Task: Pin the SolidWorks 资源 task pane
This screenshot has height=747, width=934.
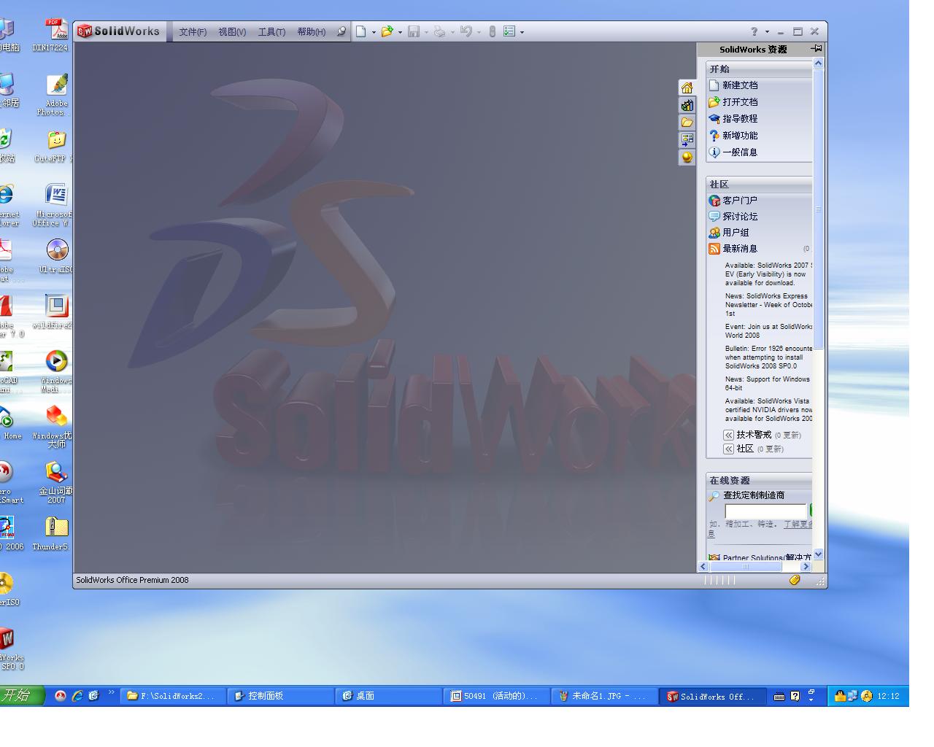Action: (x=816, y=49)
